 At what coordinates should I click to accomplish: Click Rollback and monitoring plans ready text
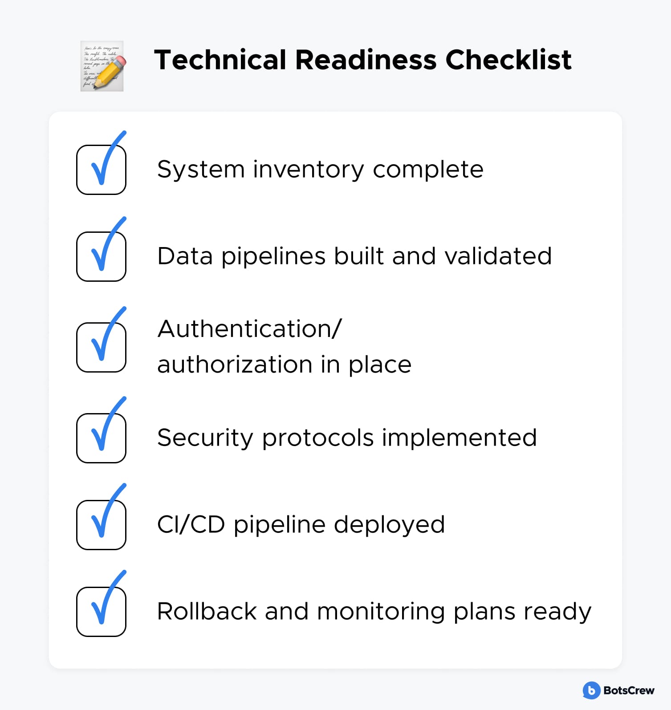click(374, 612)
